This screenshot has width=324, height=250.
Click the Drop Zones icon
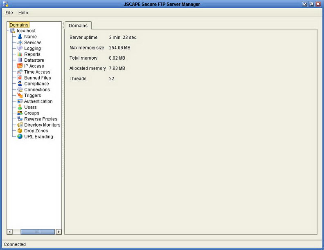[20, 131]
